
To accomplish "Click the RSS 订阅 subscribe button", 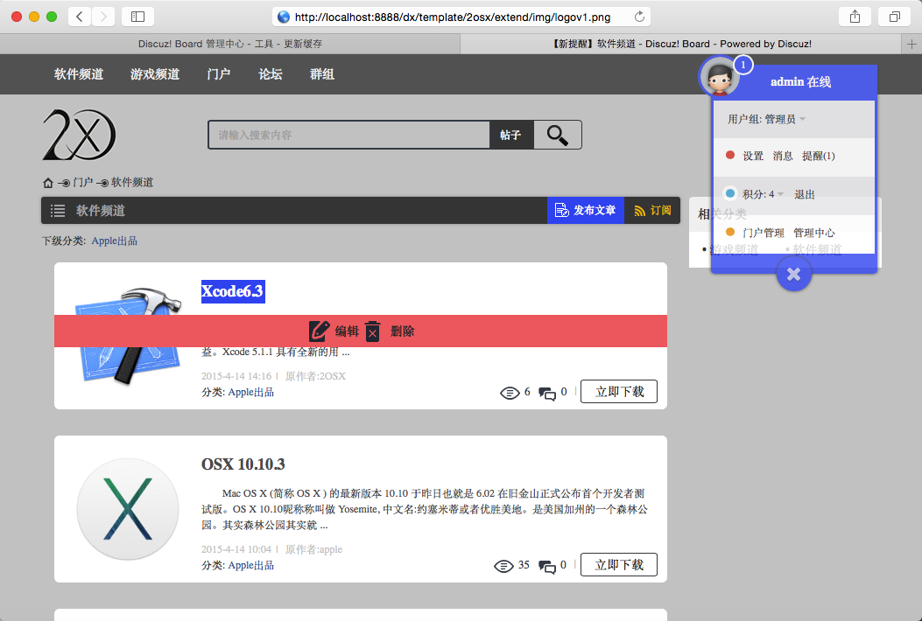I will pyautogui.click(x=652, y=210).
